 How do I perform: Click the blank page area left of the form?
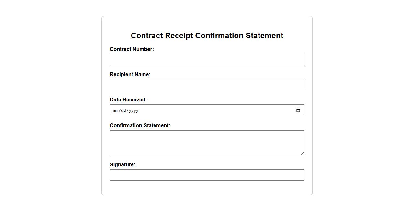pyautogui.click(x=49, y=107)
